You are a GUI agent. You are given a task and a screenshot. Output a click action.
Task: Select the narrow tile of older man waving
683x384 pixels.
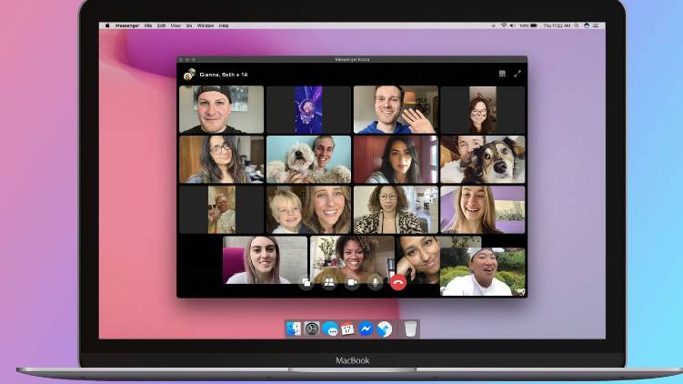221,209
